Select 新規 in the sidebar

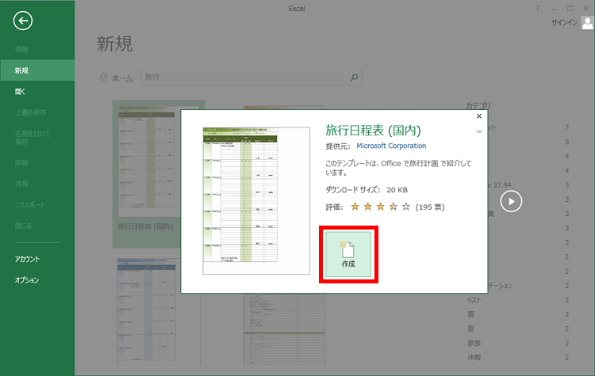[37, 70]
